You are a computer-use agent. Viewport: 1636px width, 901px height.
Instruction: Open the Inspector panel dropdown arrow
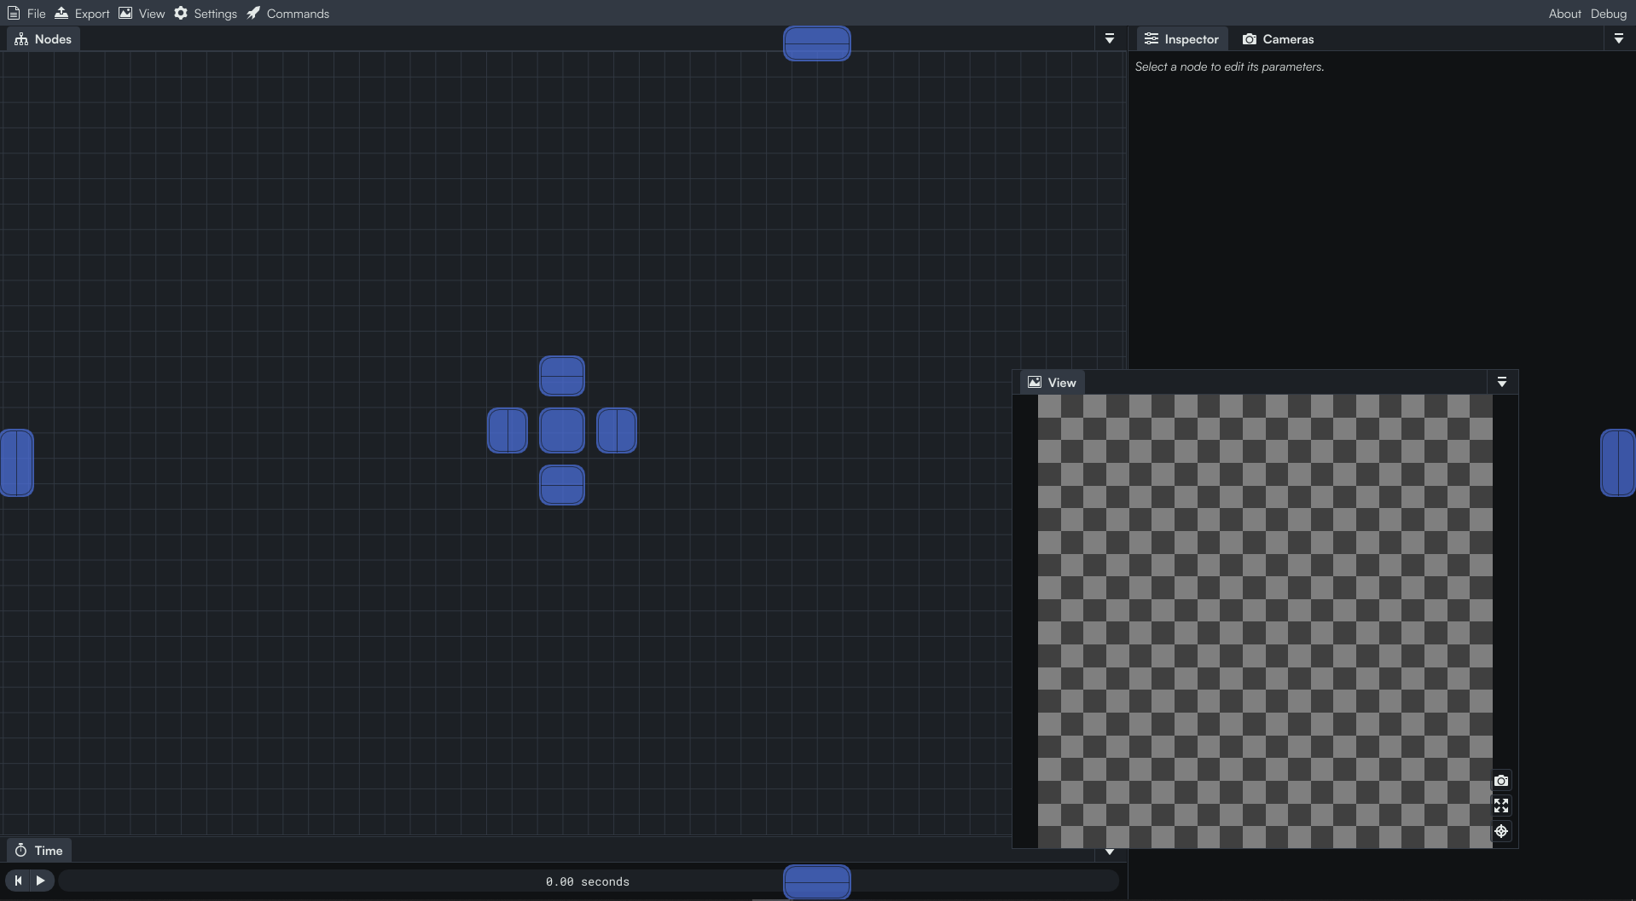coord(1619,39)
